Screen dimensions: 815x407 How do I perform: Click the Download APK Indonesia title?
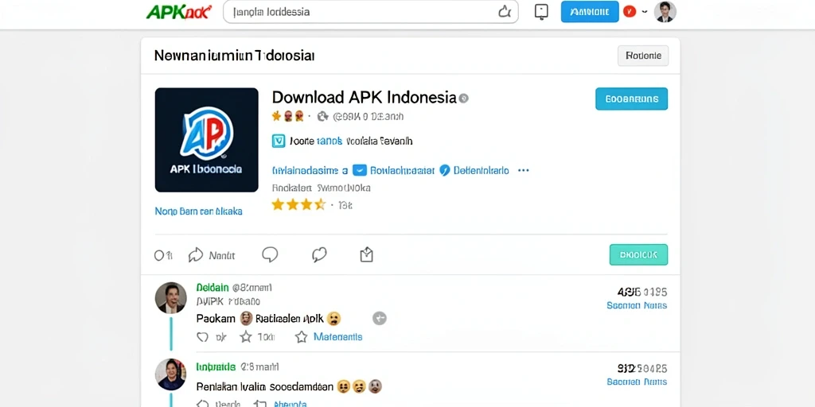tap(364, 98)
